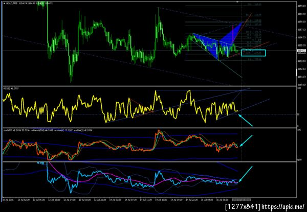The image size is (307, 212).
Task: Click the highlighted crosshair time label on axis
Action: (x=241, y=200)
